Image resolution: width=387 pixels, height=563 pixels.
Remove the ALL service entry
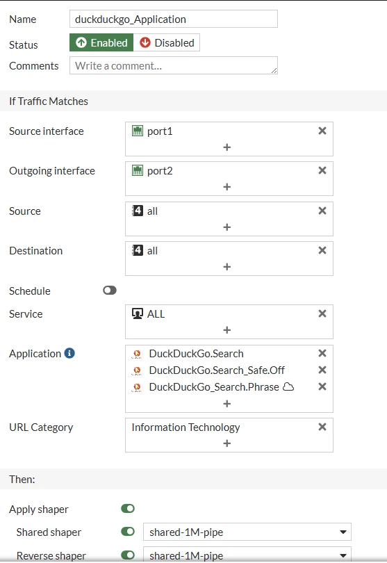point(322,313)
